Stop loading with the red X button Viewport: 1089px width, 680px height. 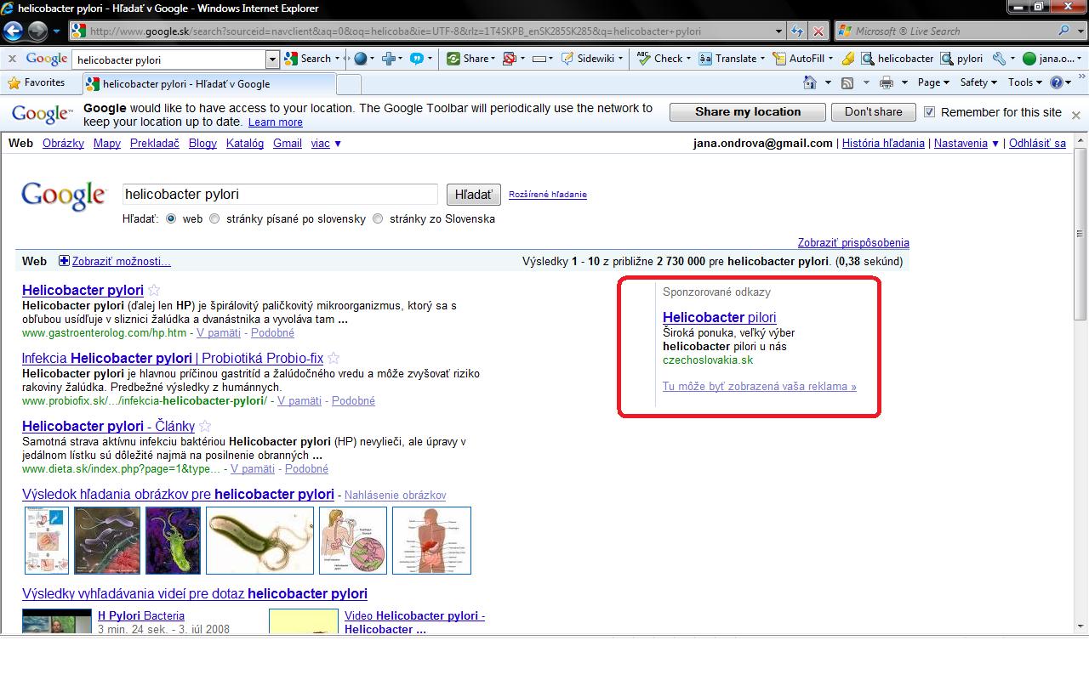point(818,31)
